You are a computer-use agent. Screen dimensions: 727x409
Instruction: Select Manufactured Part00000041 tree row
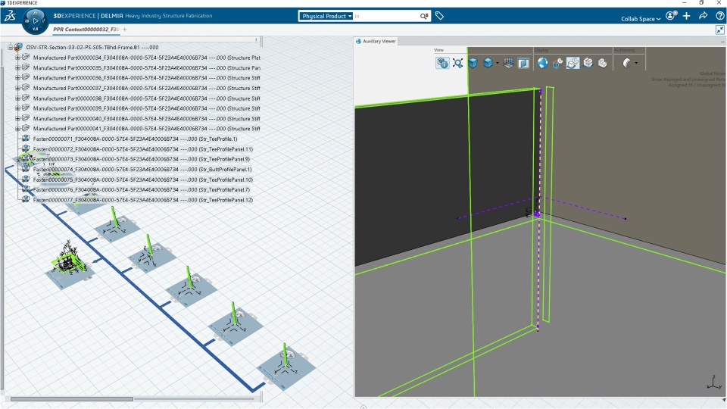pyautogui.click(x=146, y=129)
